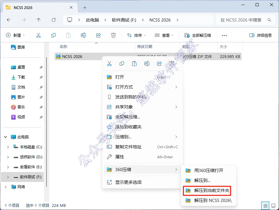Choose 解压到... in the submenu
The width and height of the screenshot is (279, 210).
point(208,180)
